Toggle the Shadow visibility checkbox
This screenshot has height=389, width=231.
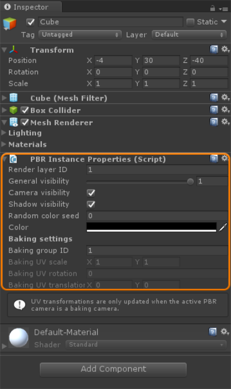91,204
